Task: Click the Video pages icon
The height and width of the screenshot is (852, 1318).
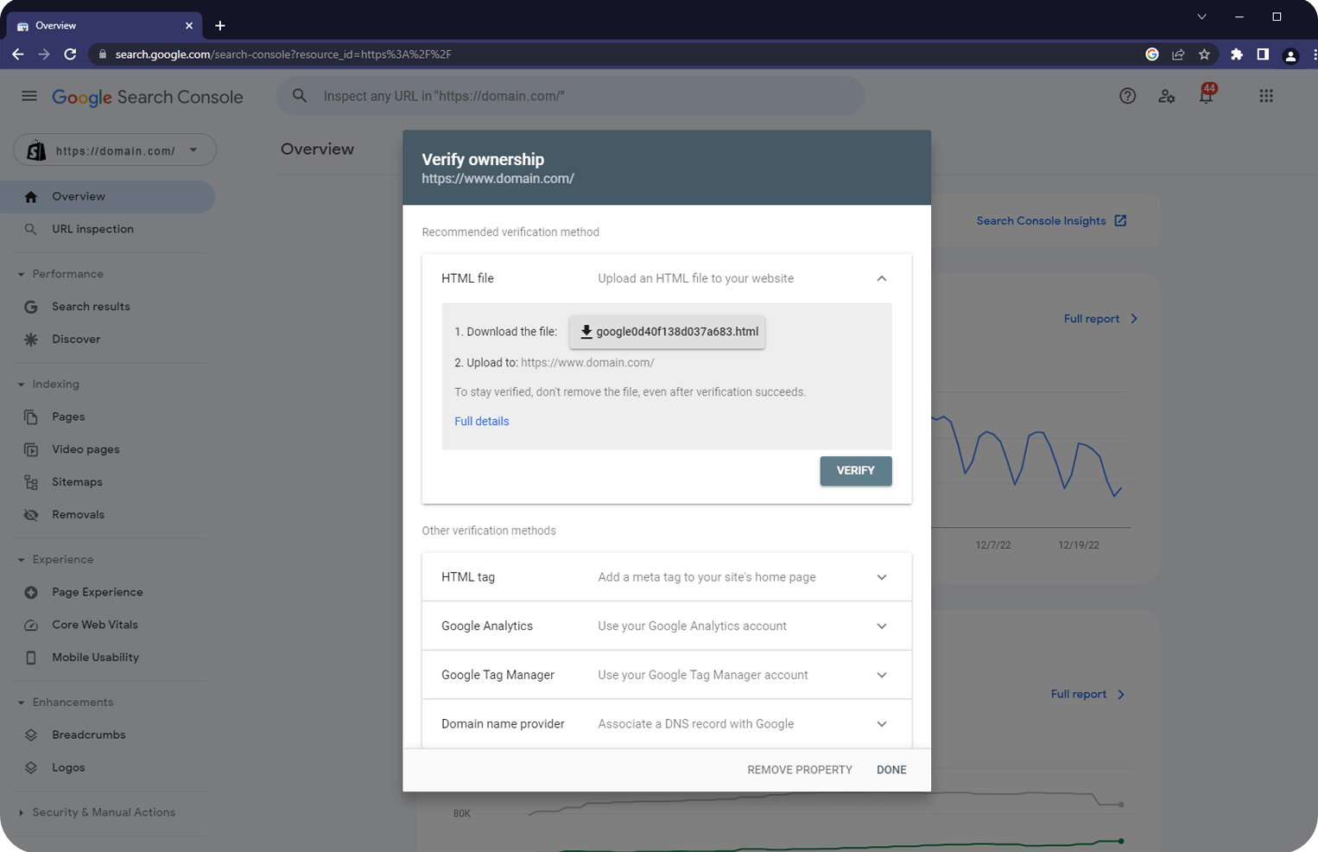Action: 31,449
